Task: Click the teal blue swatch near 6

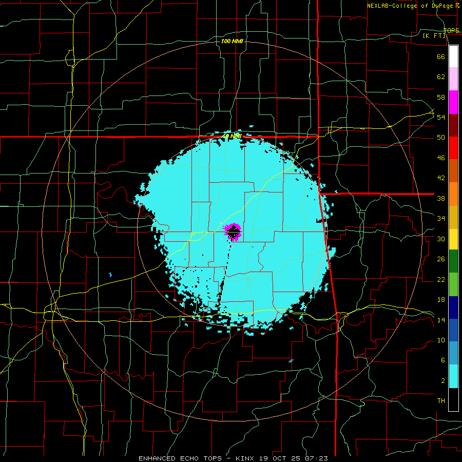Action: click(453, 353)
